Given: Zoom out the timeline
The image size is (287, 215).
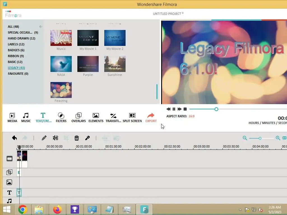Looking at the screenshot, I should pyautogui.click(x=245, y=138).
